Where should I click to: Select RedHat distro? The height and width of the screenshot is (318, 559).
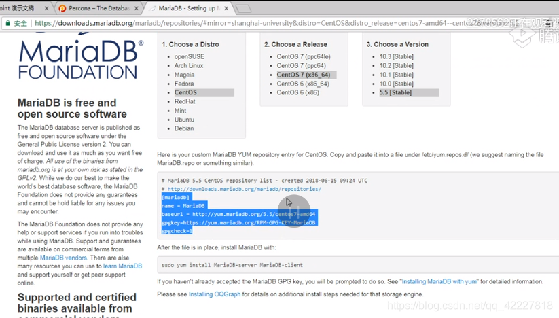click(185, 102)
